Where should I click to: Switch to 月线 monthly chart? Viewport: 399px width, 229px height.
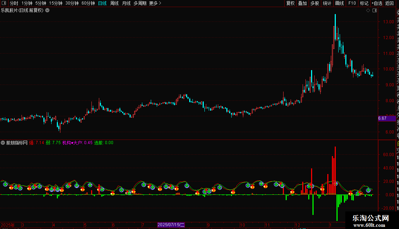(126, 3)
